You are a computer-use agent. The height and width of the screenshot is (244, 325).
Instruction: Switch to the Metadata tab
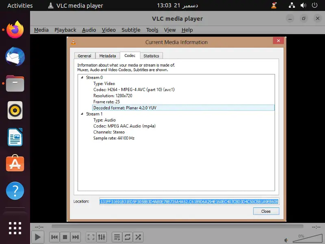[x=108, y=56]
